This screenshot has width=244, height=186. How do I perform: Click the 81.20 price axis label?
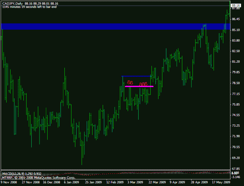(236, 62)
